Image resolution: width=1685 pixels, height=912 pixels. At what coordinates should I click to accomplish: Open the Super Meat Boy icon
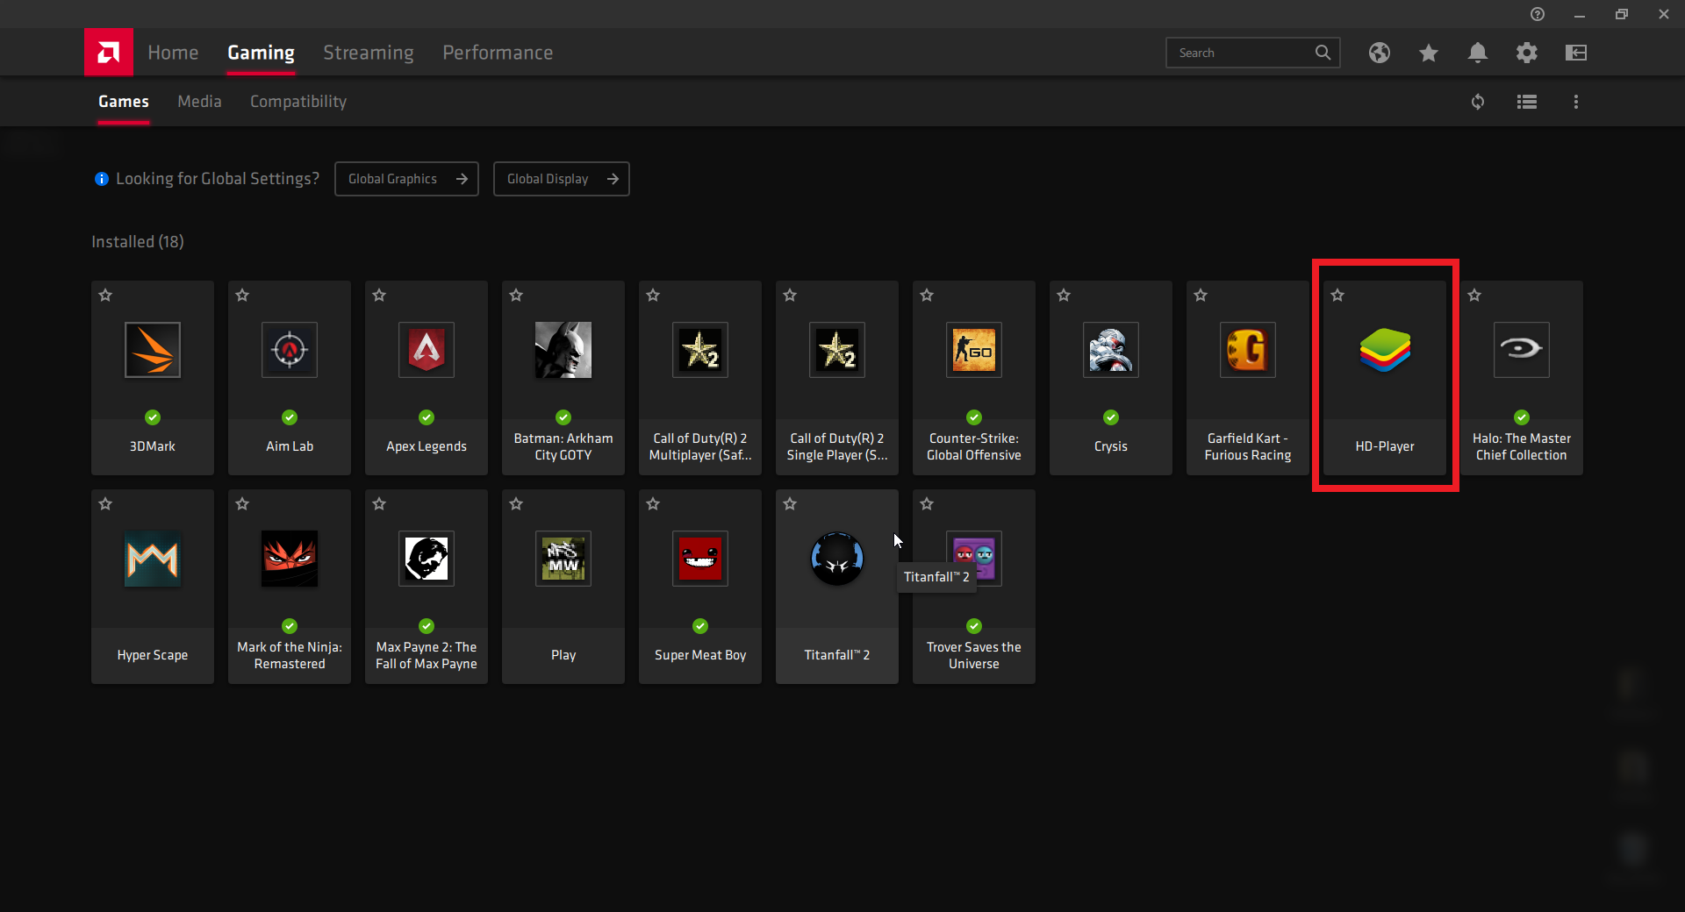pyautogui.click(x=700, y=559)
